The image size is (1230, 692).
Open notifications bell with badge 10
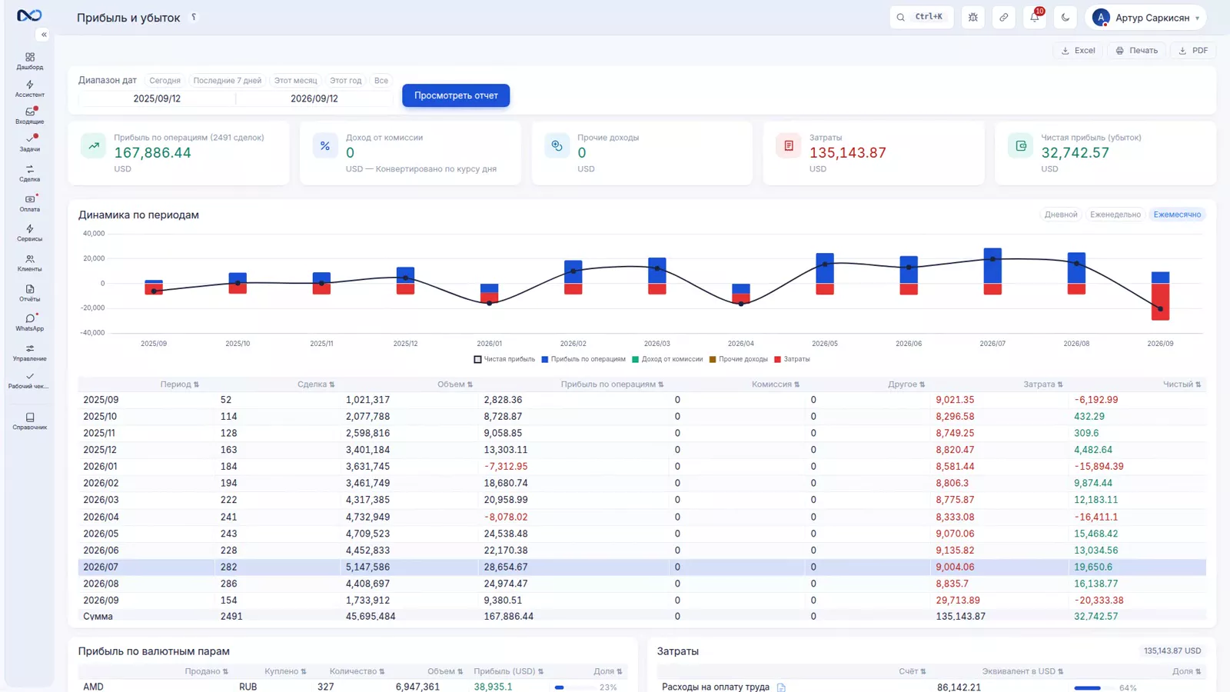[x=1035, y=17]
